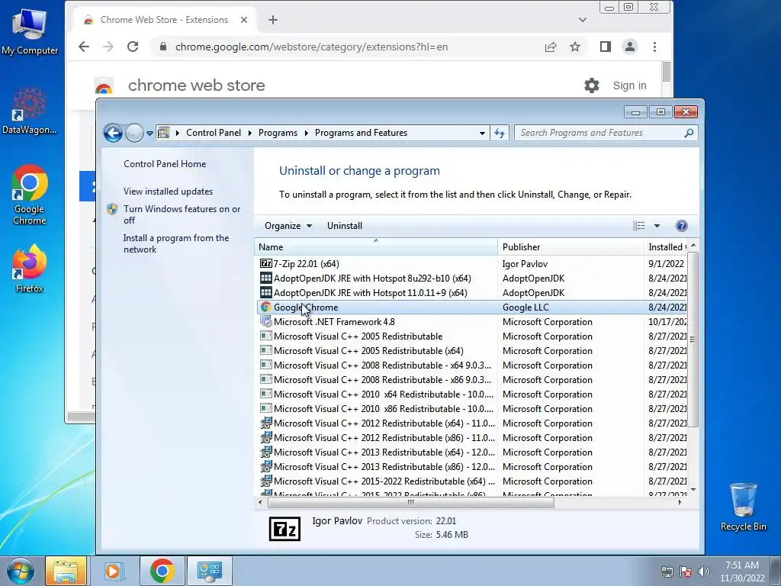The height and width of the screenshot is (586, 781).
Task: Click the Google Chrome icon in programs list
Action: (266, 307)
